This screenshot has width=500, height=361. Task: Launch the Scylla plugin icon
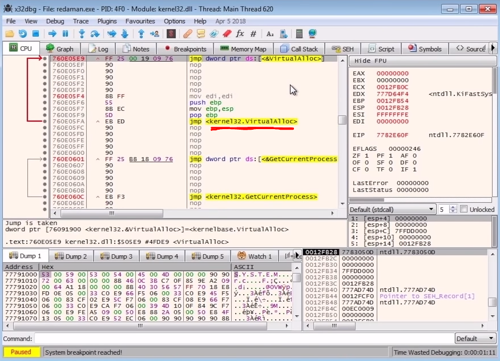tap(171, 34)
